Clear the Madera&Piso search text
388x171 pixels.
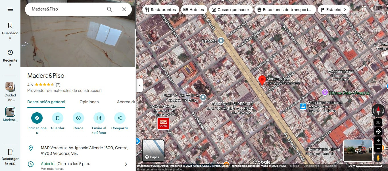(124, 9)
